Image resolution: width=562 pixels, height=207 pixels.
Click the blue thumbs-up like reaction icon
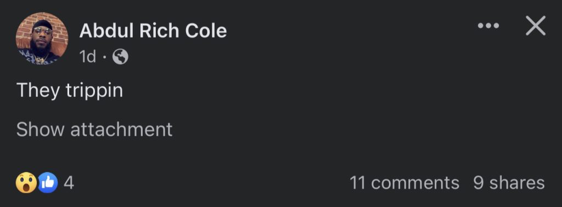tap(48, 183)
